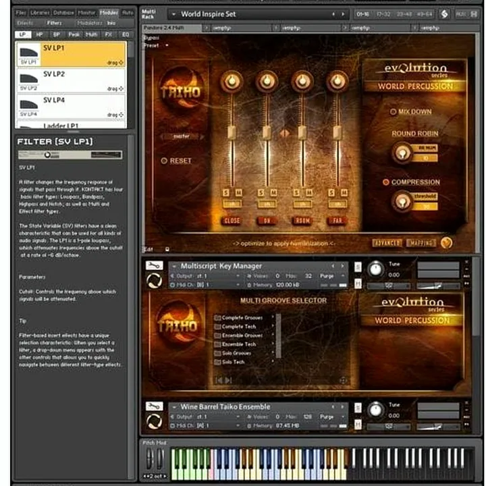Screen dimensions: 486x486
Task: Toggle the CLOSE microphone button
Action: coord(232,221)
